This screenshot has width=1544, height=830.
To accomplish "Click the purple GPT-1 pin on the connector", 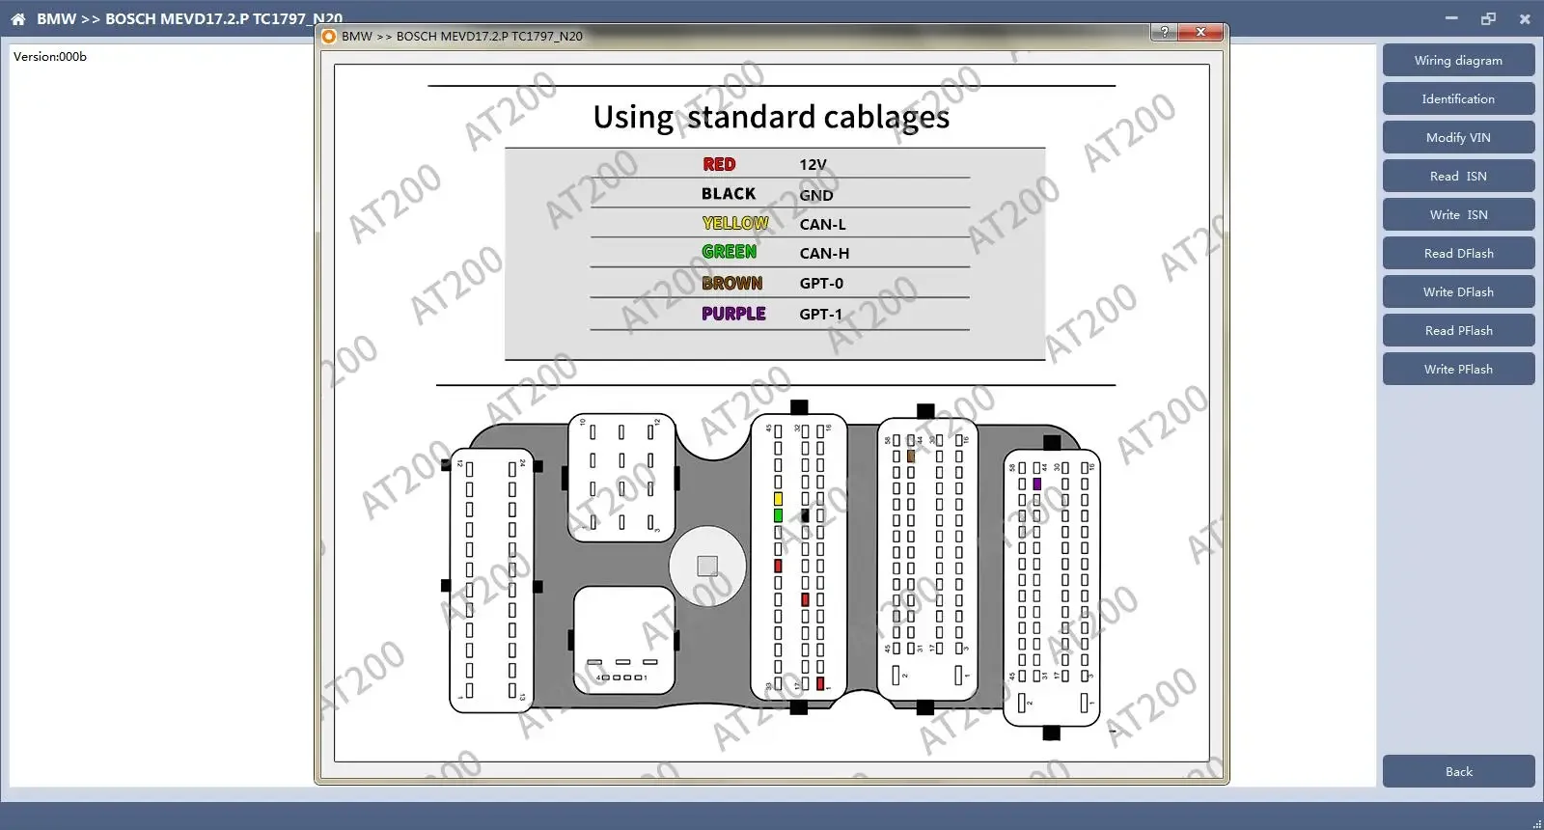I will [1036, 484].
